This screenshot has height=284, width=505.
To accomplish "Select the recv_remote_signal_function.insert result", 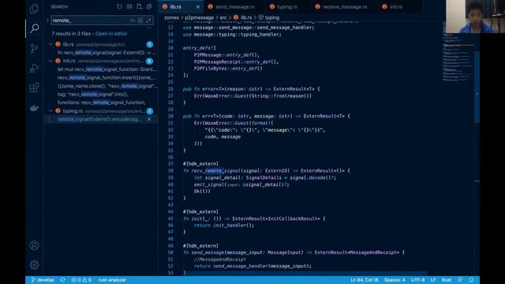I will tap(107, 77).
